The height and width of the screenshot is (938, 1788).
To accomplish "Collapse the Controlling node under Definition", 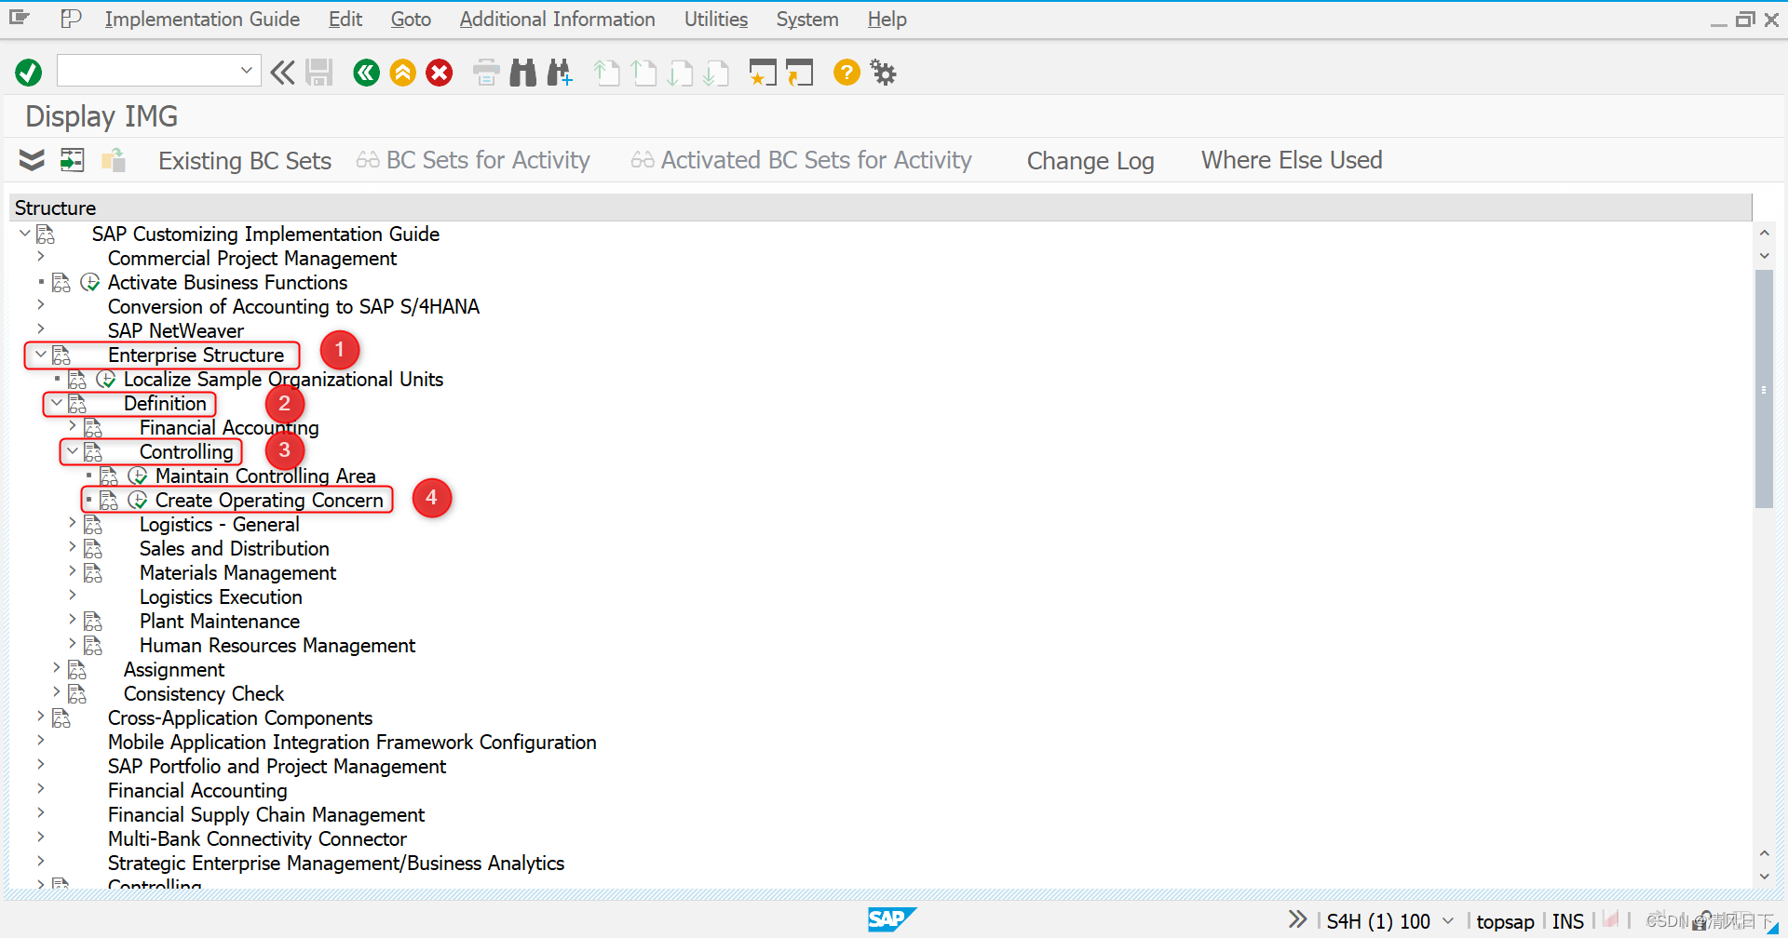I will 72,450.
